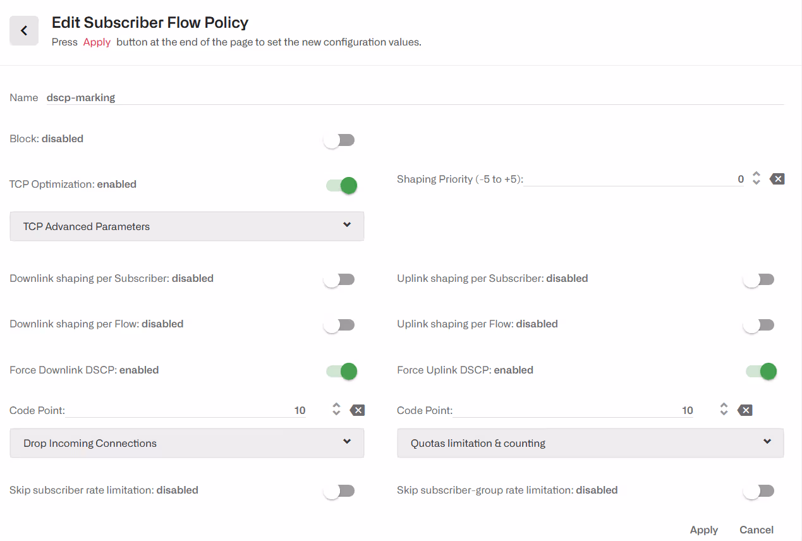Screen dimensions: 802x541
Task: Click the Apply button
Action: tap(703, 530)
